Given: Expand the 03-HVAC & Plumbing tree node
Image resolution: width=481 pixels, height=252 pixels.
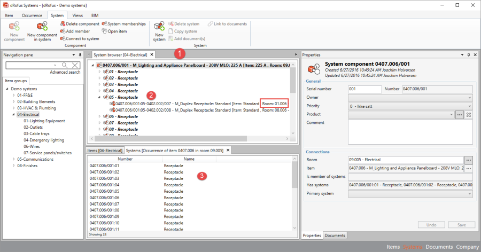Looking at the screenshot, I should [14, 108].
